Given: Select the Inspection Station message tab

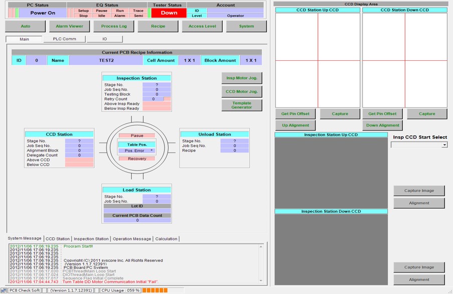Looking at the screenshot, I should click(x=91, y=239).
